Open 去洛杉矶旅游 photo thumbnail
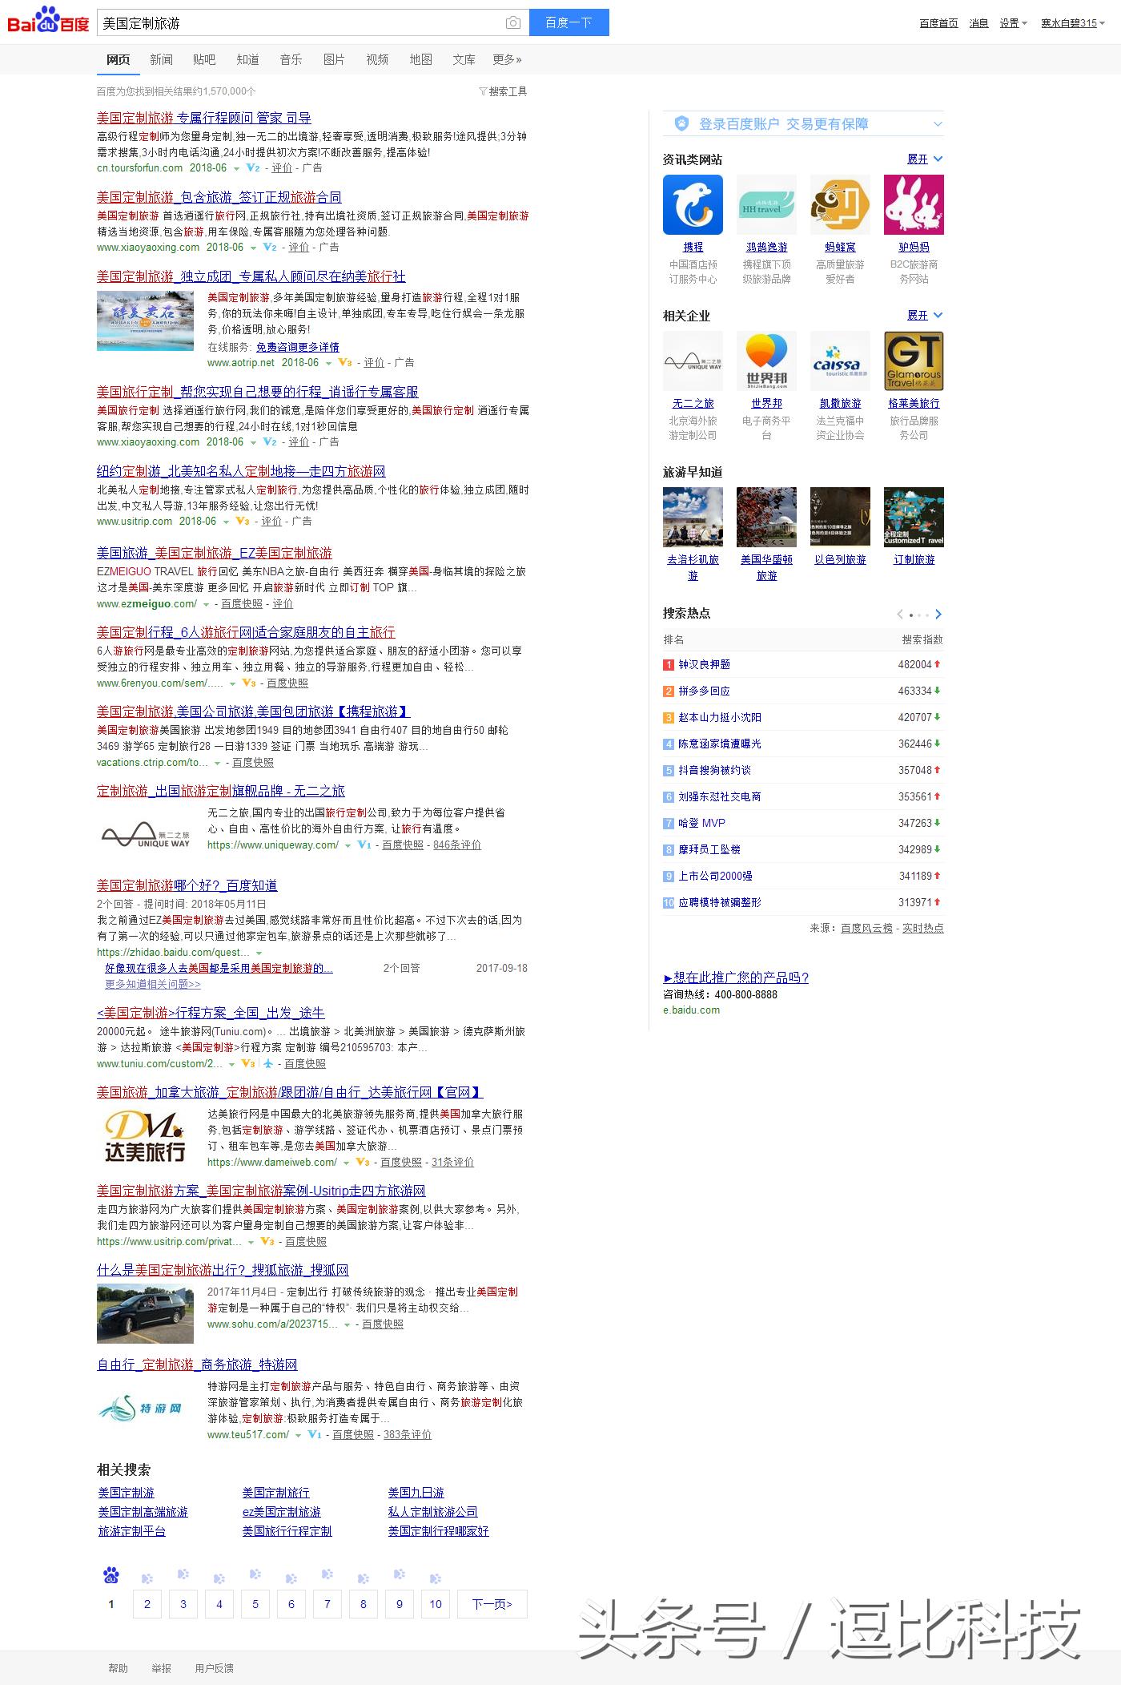This screenshot has width=1121, height=1685. 693,517
